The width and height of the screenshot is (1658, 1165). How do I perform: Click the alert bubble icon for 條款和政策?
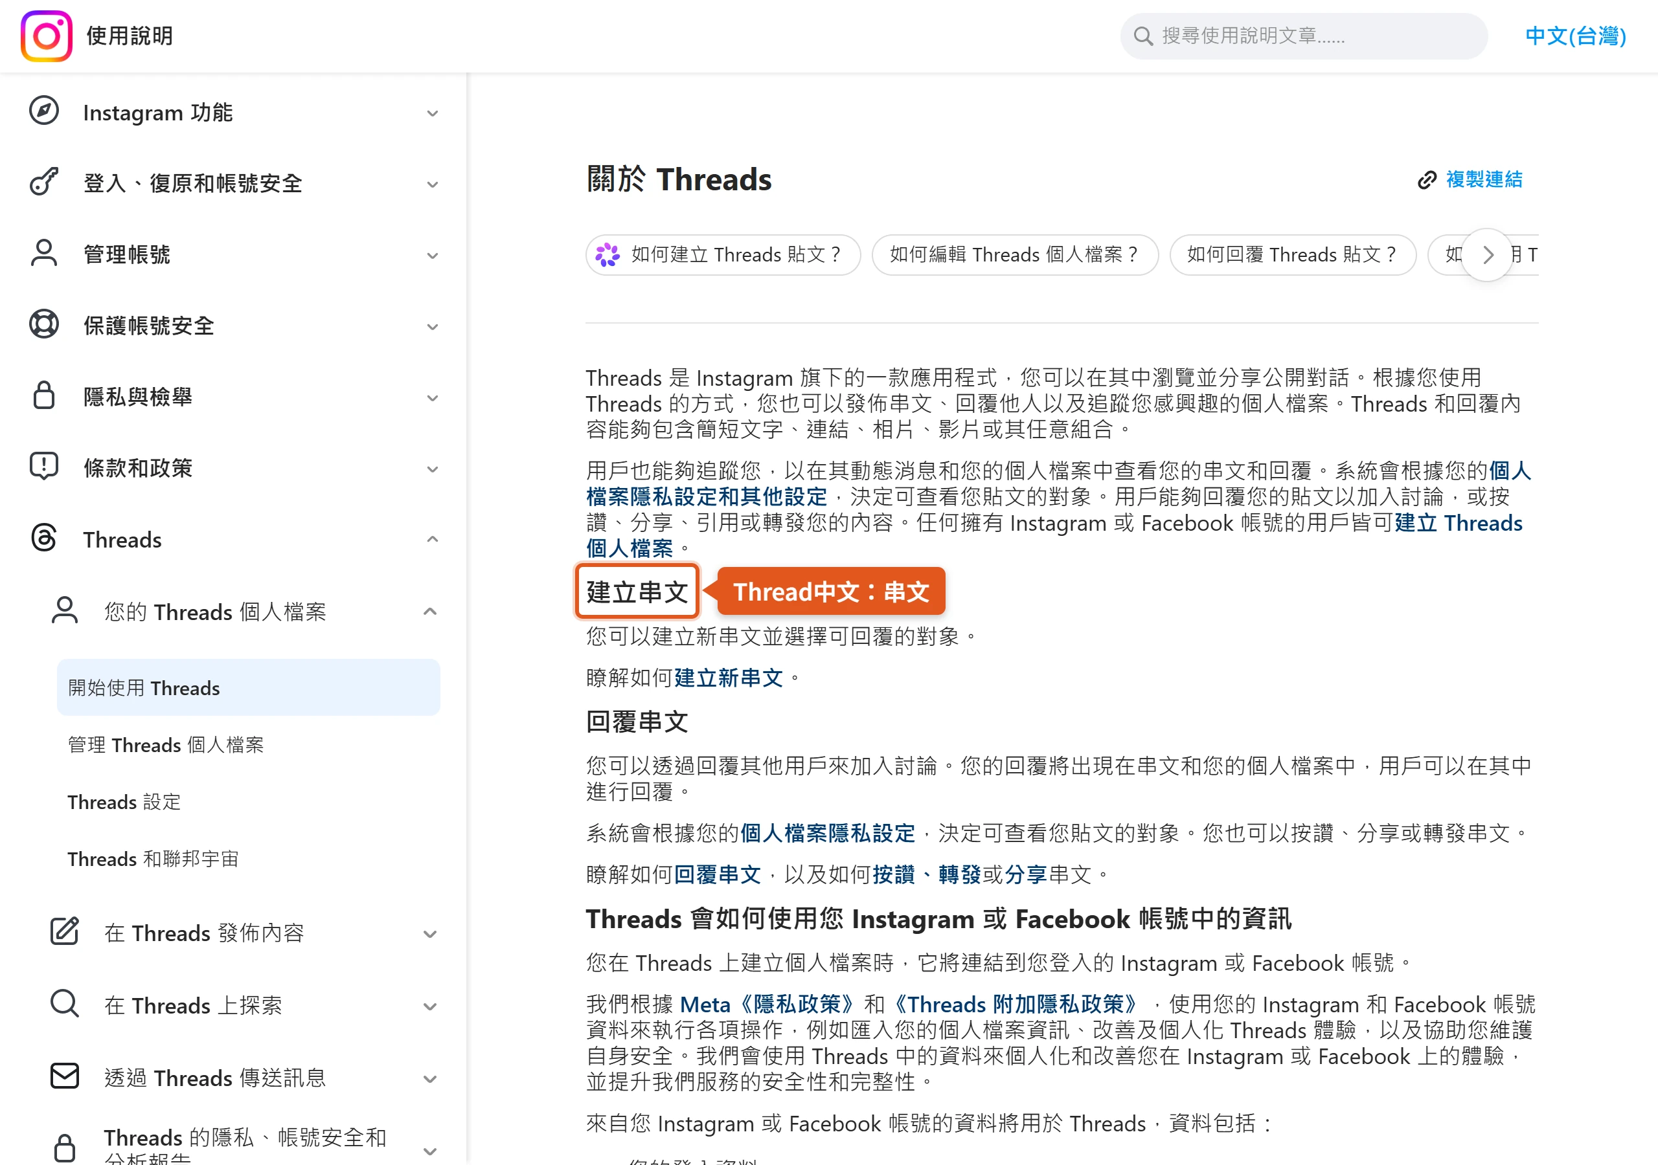[x=44, y=466]
